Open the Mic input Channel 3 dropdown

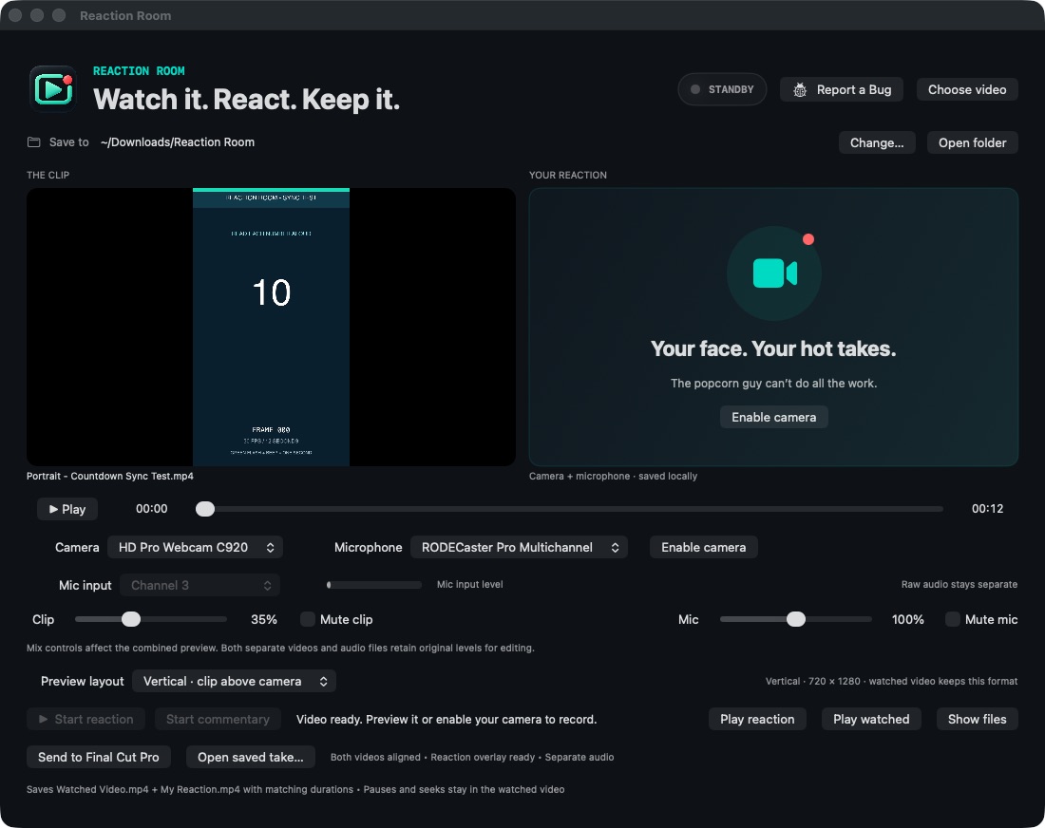199,585
